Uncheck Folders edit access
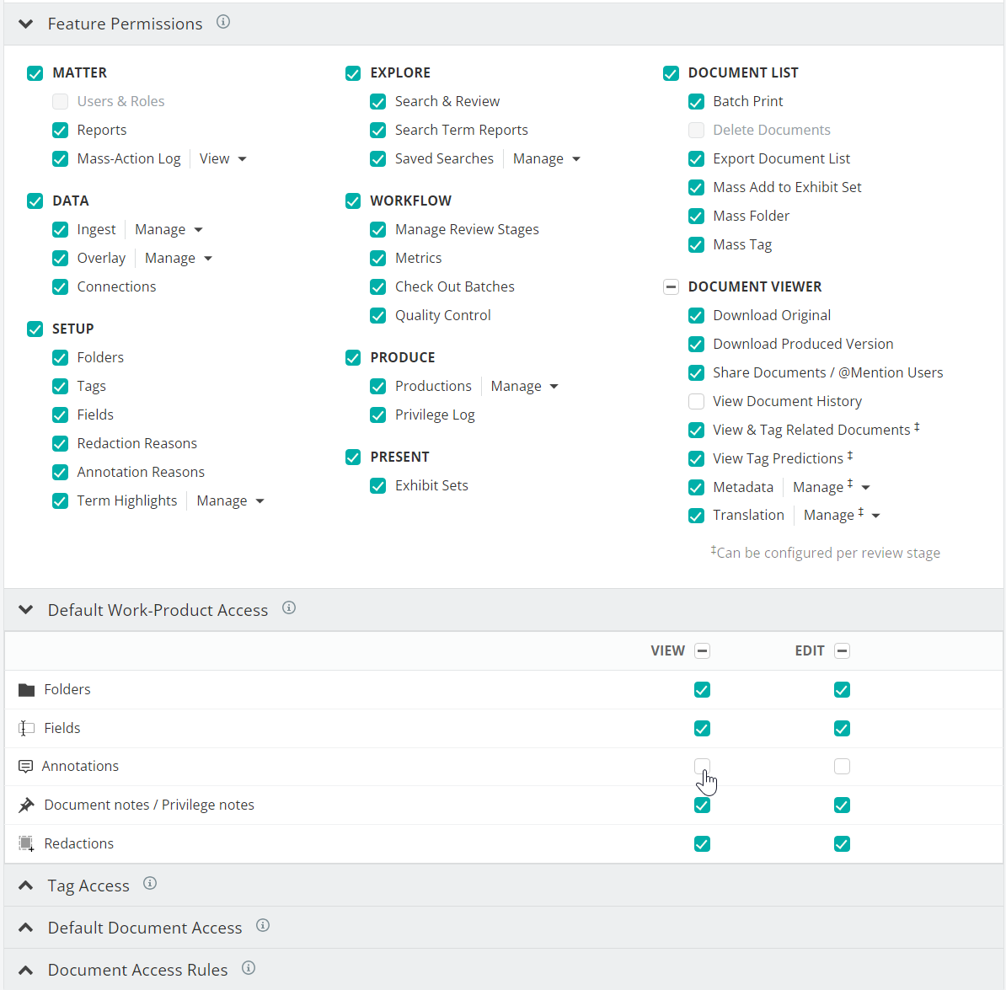1006x990 pixels. pos(843,690)
